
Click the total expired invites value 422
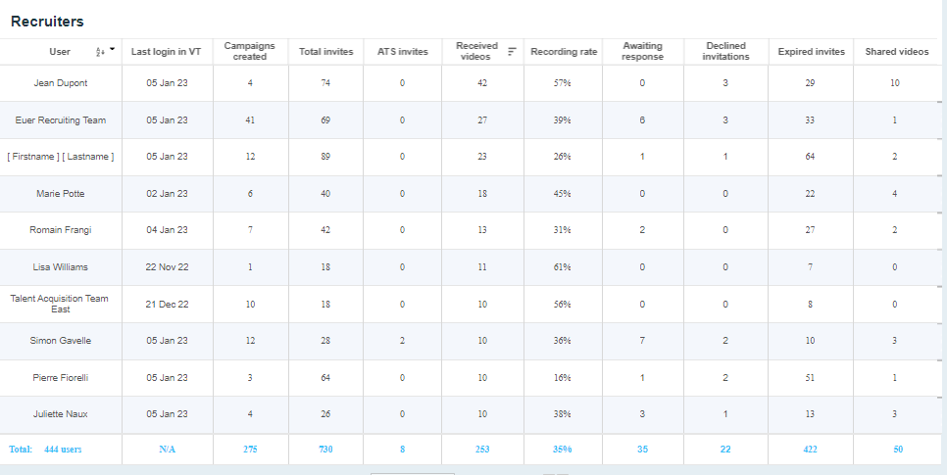[x=811, y=450]
